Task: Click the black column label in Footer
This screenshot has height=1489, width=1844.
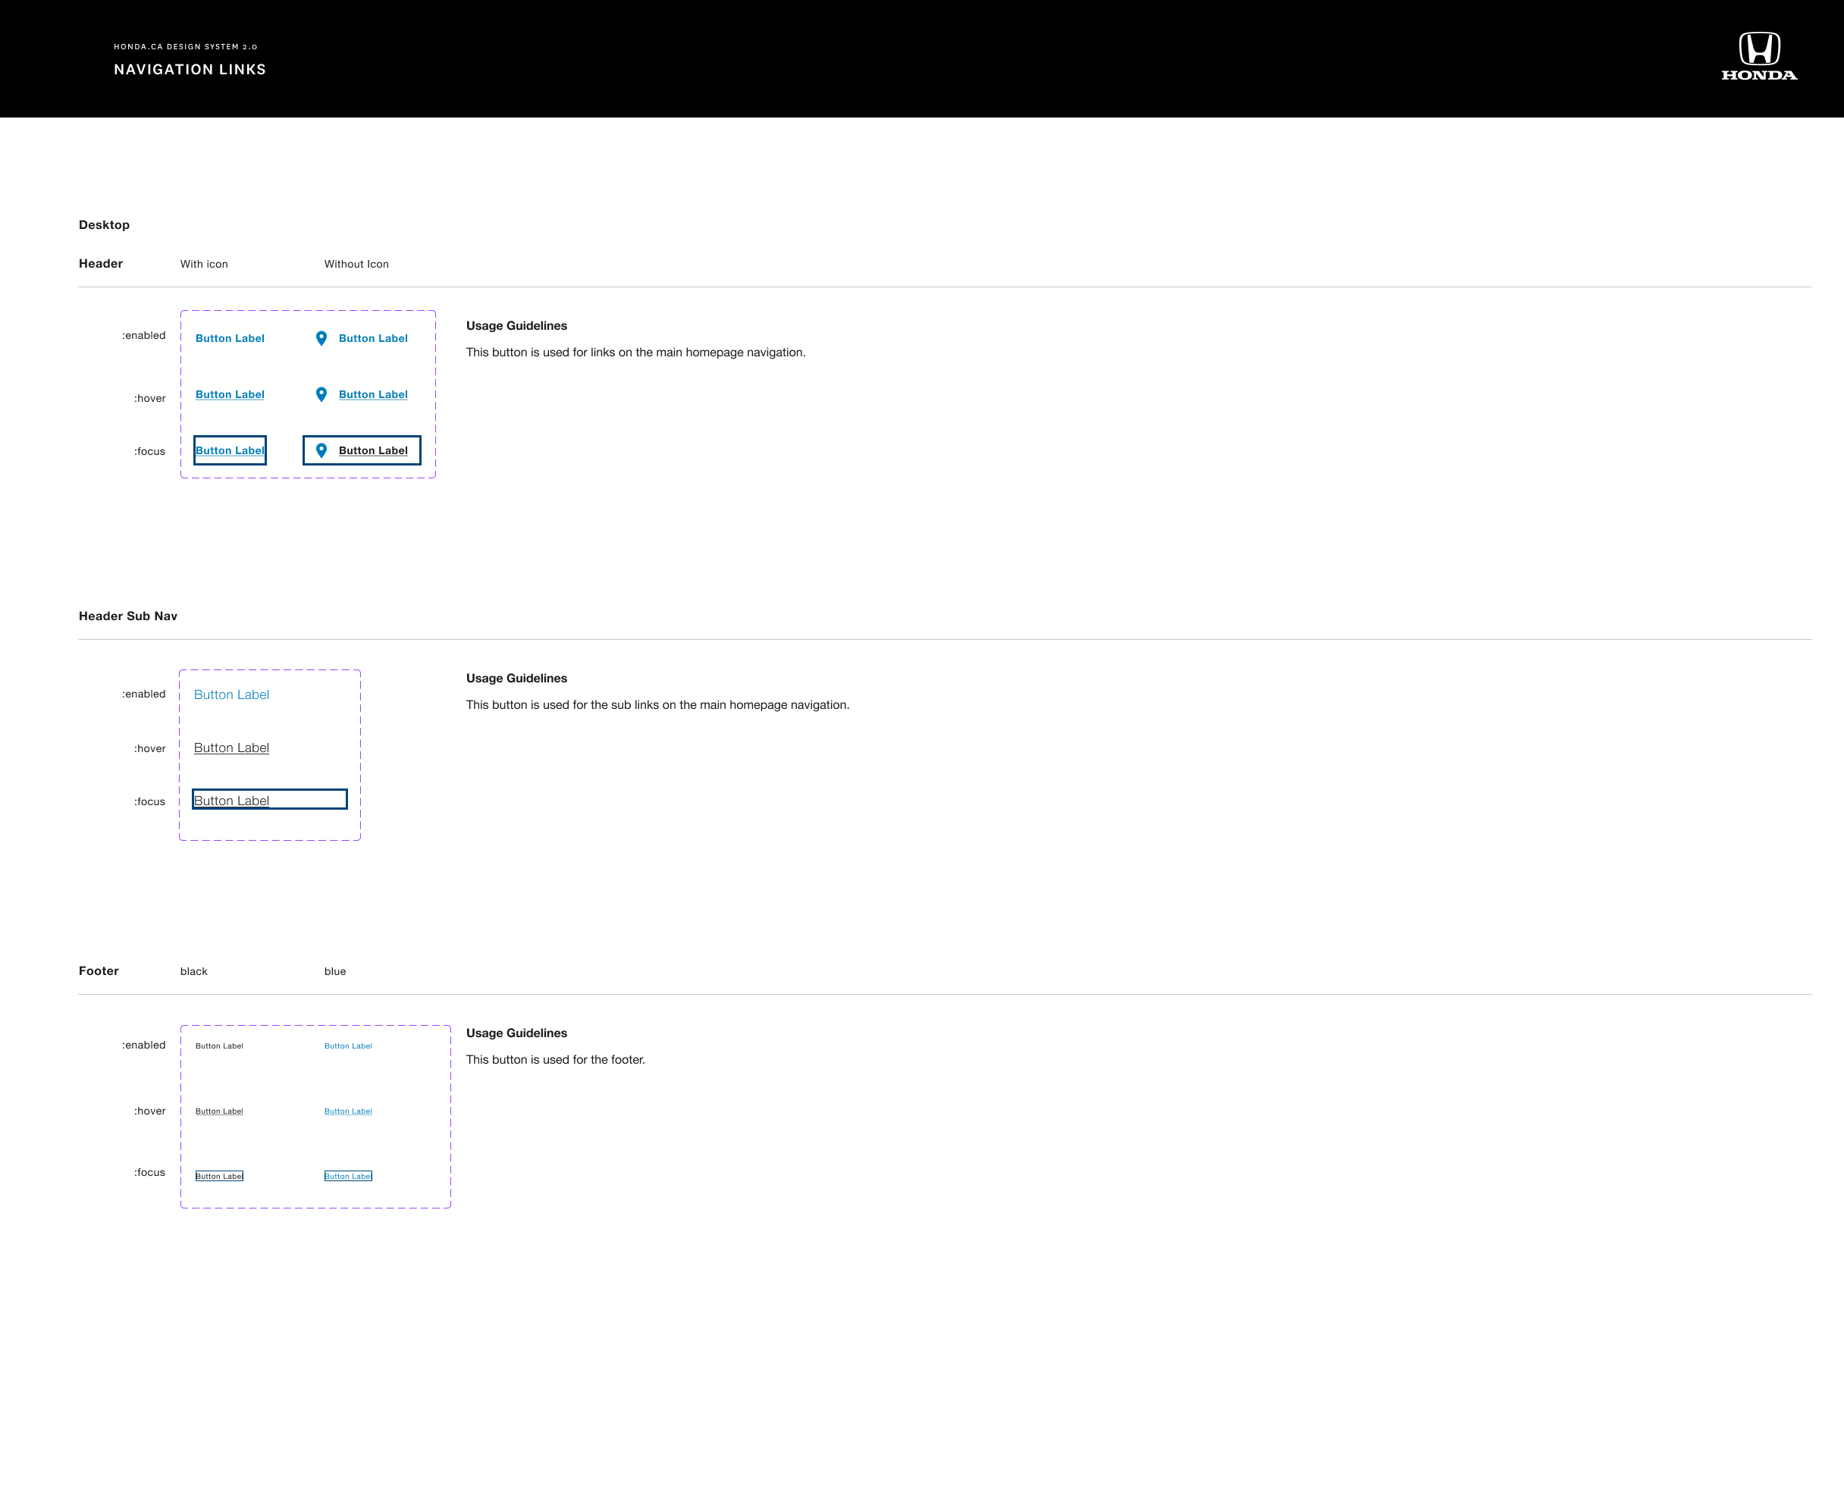Action: tap(194, 972)
